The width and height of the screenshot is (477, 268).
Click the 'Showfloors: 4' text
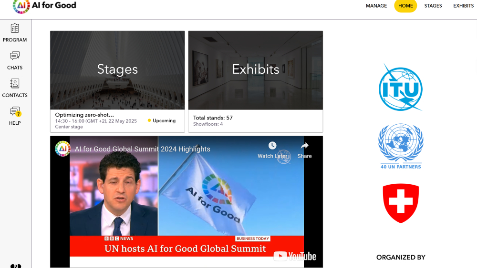(208, 124)
